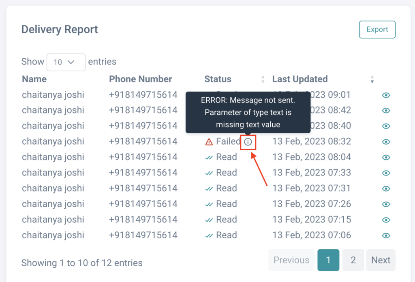Viewport: 415px width, 282px height.
Task: View message details for the 08:42 row
Action: [386, 110]
